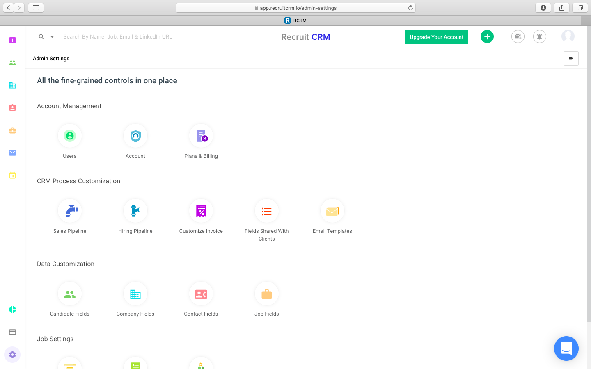Viewport: 591px width, 369px height.
Task: Open the email invite icon in header
Action: 518,37
